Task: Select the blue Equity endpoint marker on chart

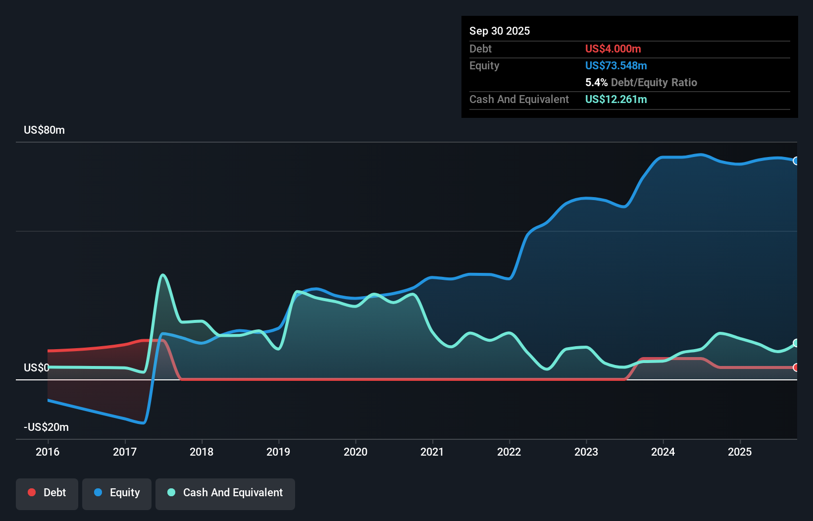Action: pyautogui.click(x=796, y=161)
